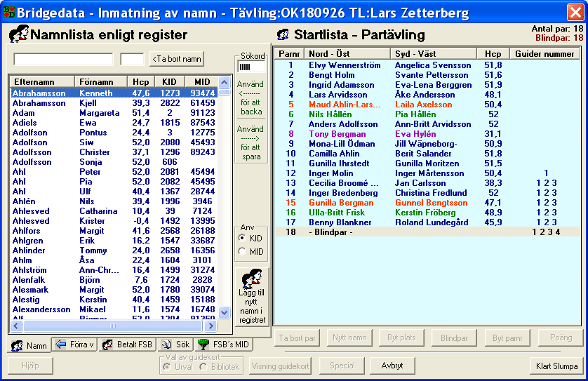The height and width of the screenshot is (381, 588).
Task: Click the Sökord barcode input field
Action: click(251, 67)
